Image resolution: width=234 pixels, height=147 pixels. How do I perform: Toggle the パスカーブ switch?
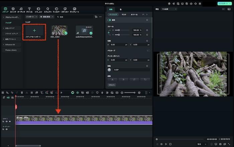148,50
